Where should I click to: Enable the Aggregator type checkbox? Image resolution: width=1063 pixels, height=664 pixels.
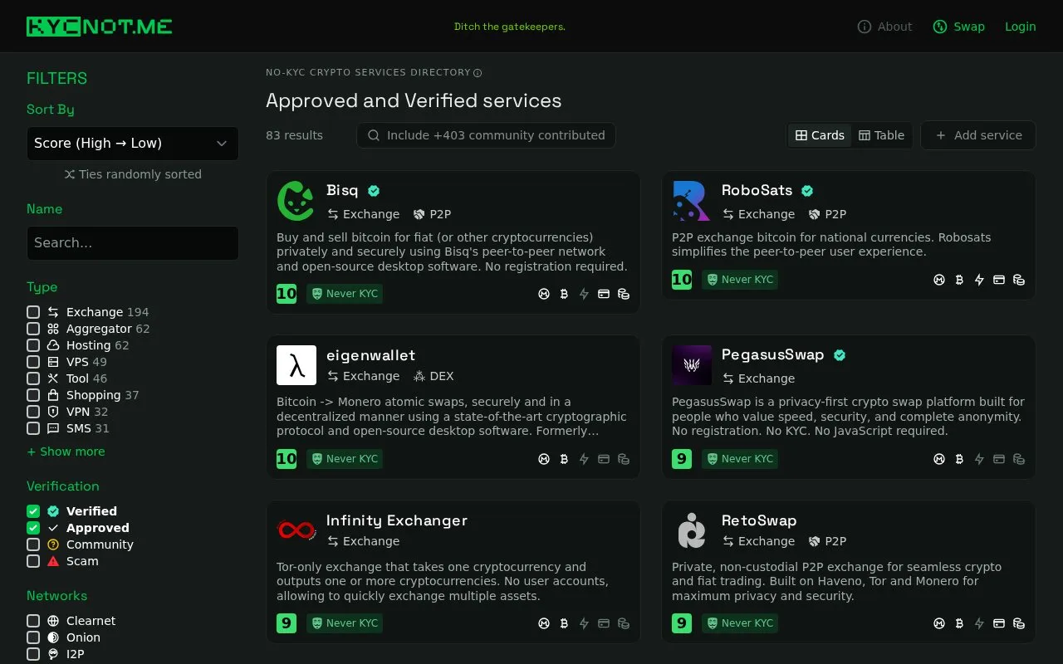click(33, 329)
